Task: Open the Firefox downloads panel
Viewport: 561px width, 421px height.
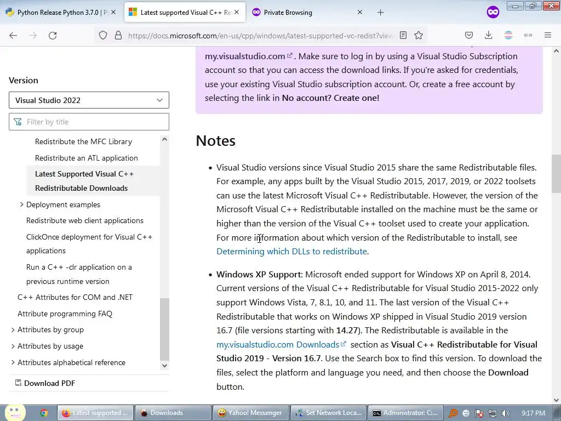Action: point(488,36)
